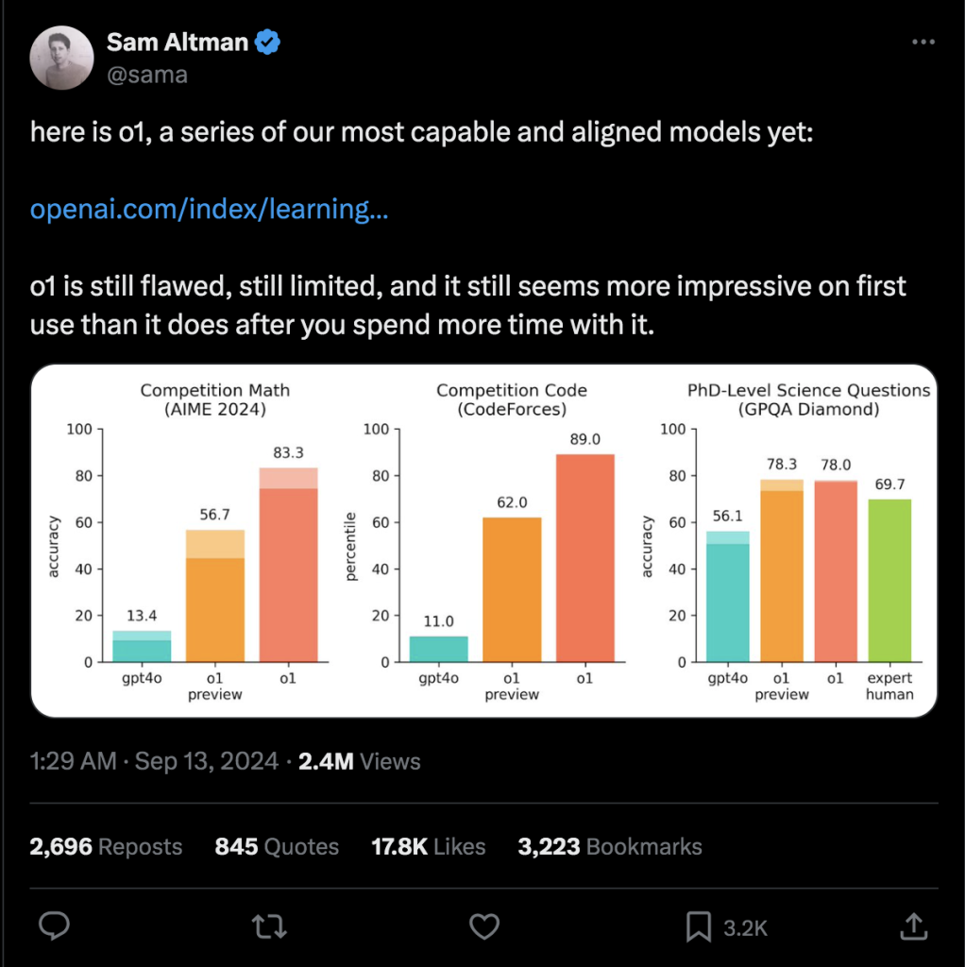
Task: Click the Sam Altman display name
Action: pyautogui.click(x=178, y=42)
